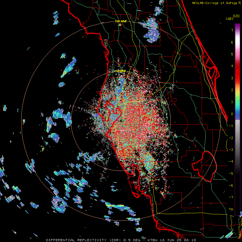The image size is (242, 242).
Task: Click the -7 dB scale tick label
Action: point(231,197)
